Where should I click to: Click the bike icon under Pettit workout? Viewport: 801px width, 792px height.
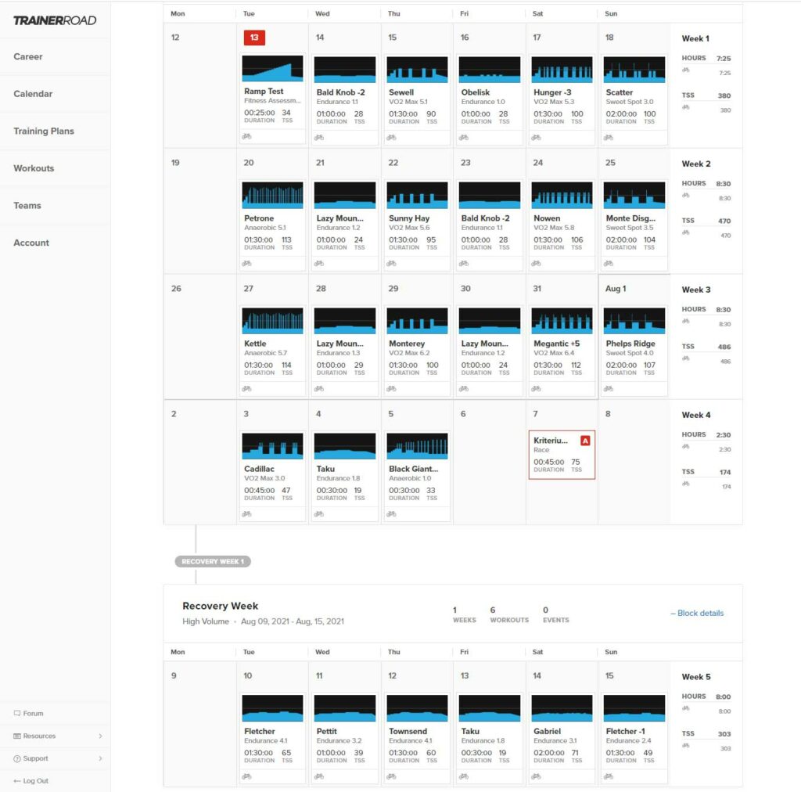click(x=319, y=776)
